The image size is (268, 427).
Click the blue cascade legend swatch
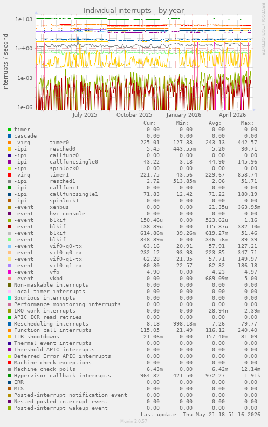(9, 136)
